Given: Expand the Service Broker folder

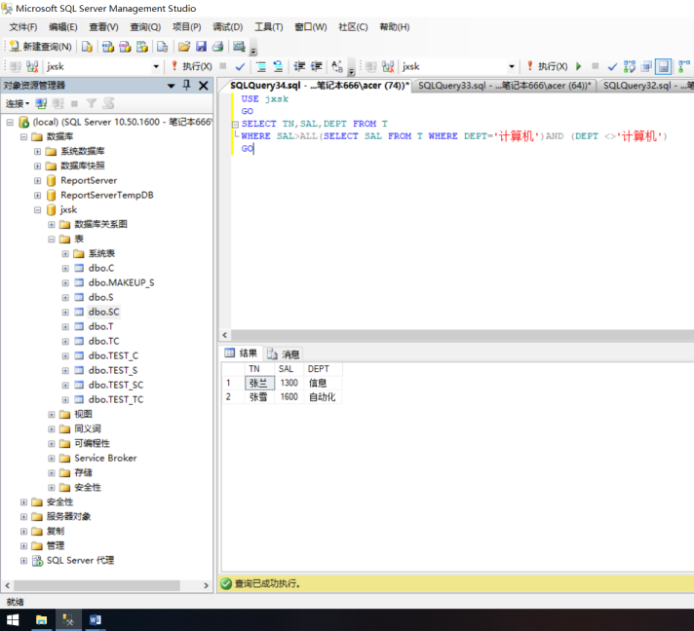Looking at the screenshot, I should [x=52, y=458].
